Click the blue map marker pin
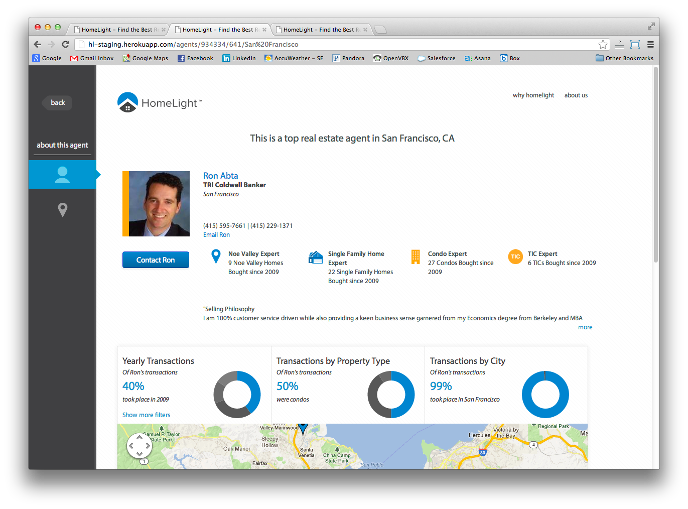688x509 pixels. tap(303, 429)
